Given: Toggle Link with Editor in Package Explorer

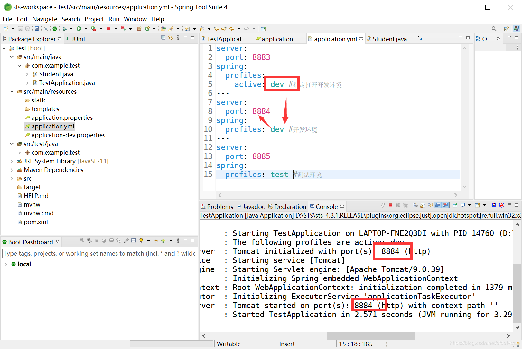Looking at the screenshot, I should click(171, 38).
